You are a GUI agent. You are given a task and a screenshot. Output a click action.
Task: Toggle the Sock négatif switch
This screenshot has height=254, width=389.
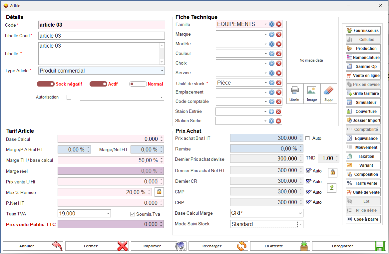coord(46,84)
